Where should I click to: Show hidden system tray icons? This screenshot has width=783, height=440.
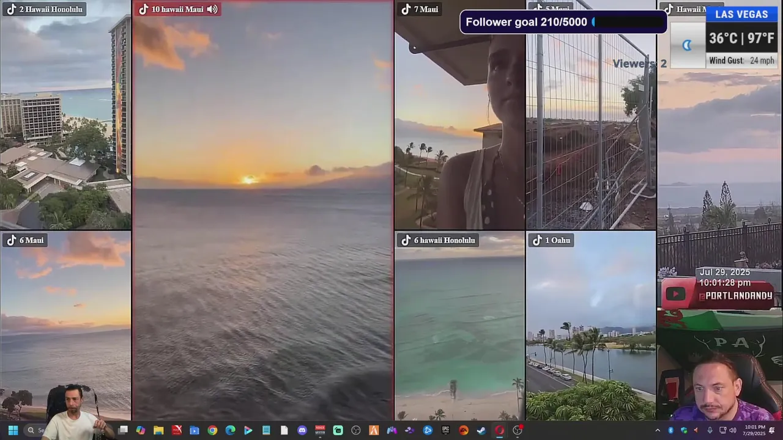658,430
